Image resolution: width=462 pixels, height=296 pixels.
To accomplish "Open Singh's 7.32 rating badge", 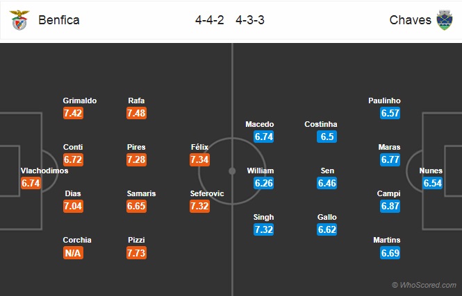I will (x=264, y=230).
